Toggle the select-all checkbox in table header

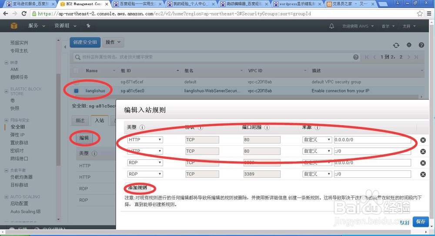tap(76, 71)
